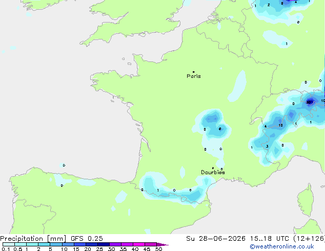
Task: Click the '8' rainfall value in central France
Action: pyautogui.click(x=220, y=129)
